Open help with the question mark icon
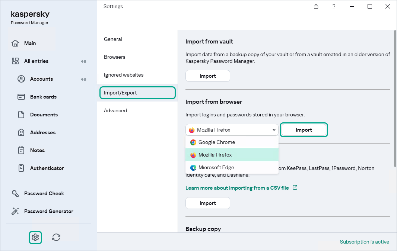The image size is (397, 251). (x=334, y=6)
